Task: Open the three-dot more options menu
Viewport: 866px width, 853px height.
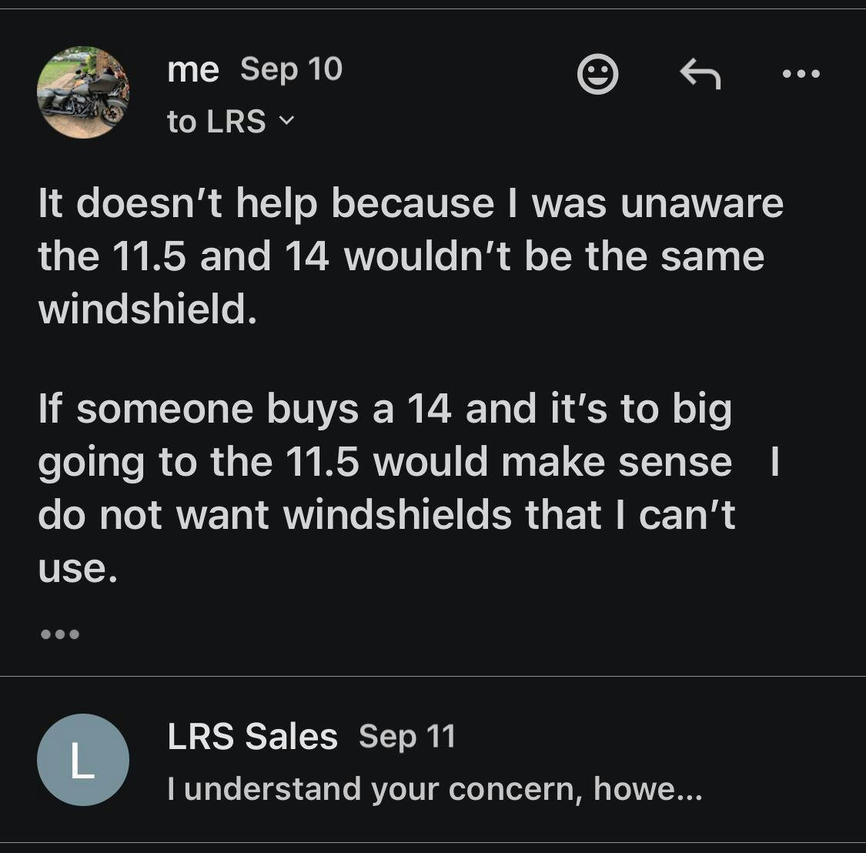Action: [x=801, y=75]
